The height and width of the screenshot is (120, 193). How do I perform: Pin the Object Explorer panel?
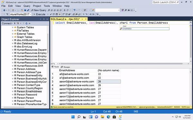coord(44,19)
